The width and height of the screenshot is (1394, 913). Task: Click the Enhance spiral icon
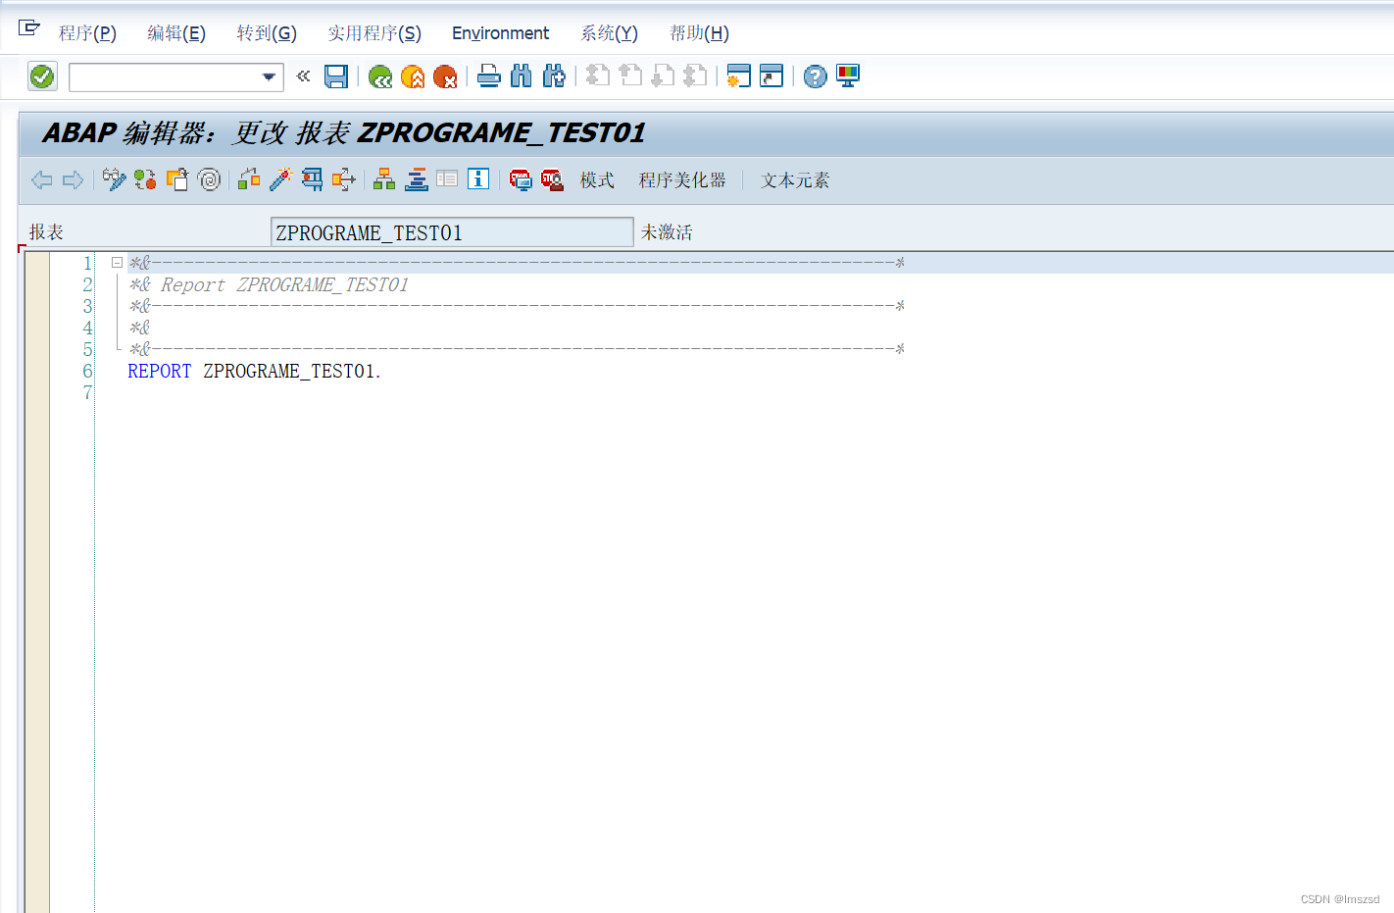(209, 179)
